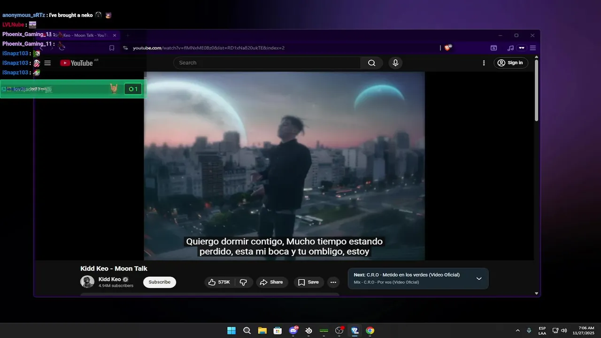Viewport: 601px width, 338px height.
Task: Open Discord from the taskbar
Action: click(x=293, y=330)
